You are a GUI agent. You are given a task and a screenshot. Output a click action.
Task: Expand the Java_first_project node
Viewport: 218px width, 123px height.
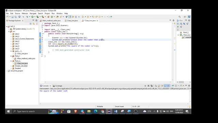[x=7, y=71]
